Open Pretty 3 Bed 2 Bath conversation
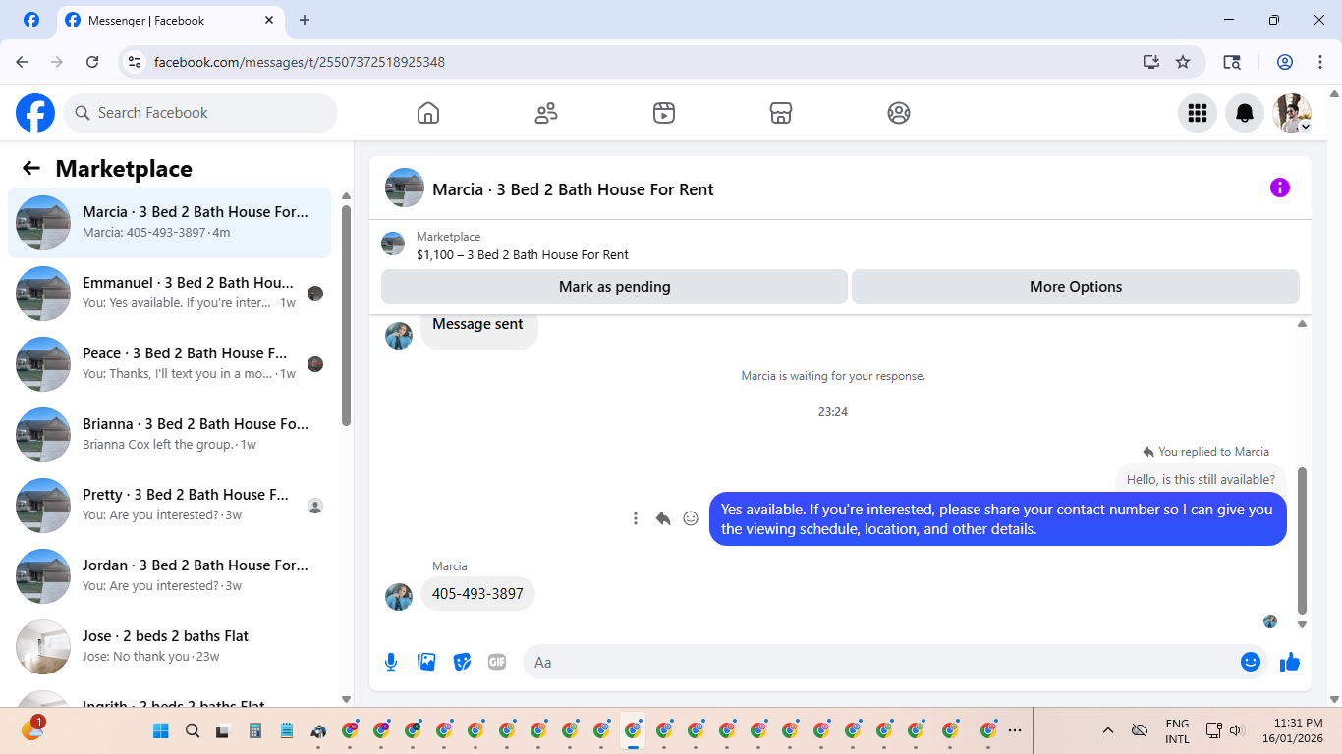The height and width of the screenshot is (754, 1342). [169, 506]
